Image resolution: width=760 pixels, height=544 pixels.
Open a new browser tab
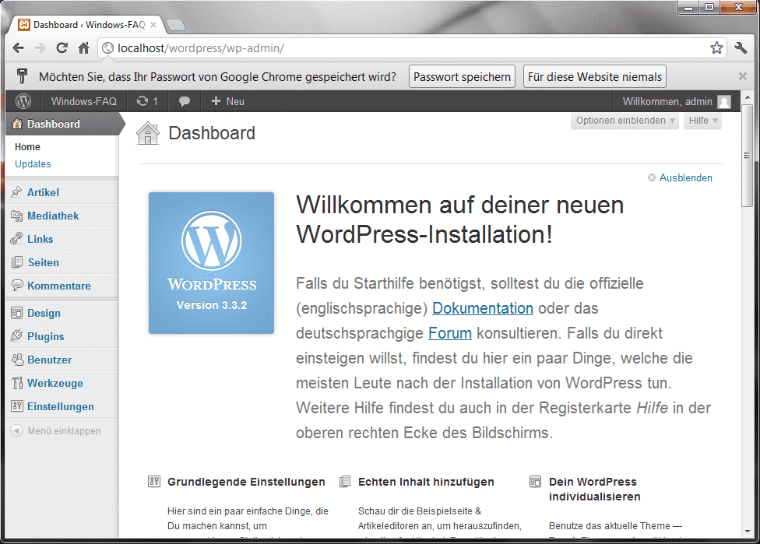point(174,25)
